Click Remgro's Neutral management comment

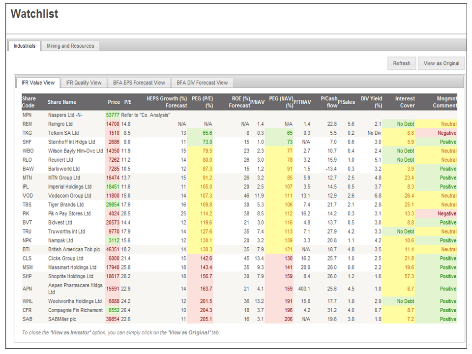(448, 124)
